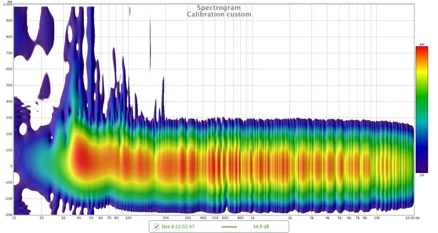438x233 pixels.
Task: Click the '34,9 dB' legend value
Action: [261, 227]
